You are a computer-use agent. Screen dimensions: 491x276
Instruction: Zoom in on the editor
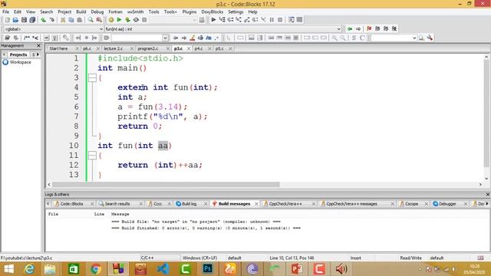tap(334, 38)
